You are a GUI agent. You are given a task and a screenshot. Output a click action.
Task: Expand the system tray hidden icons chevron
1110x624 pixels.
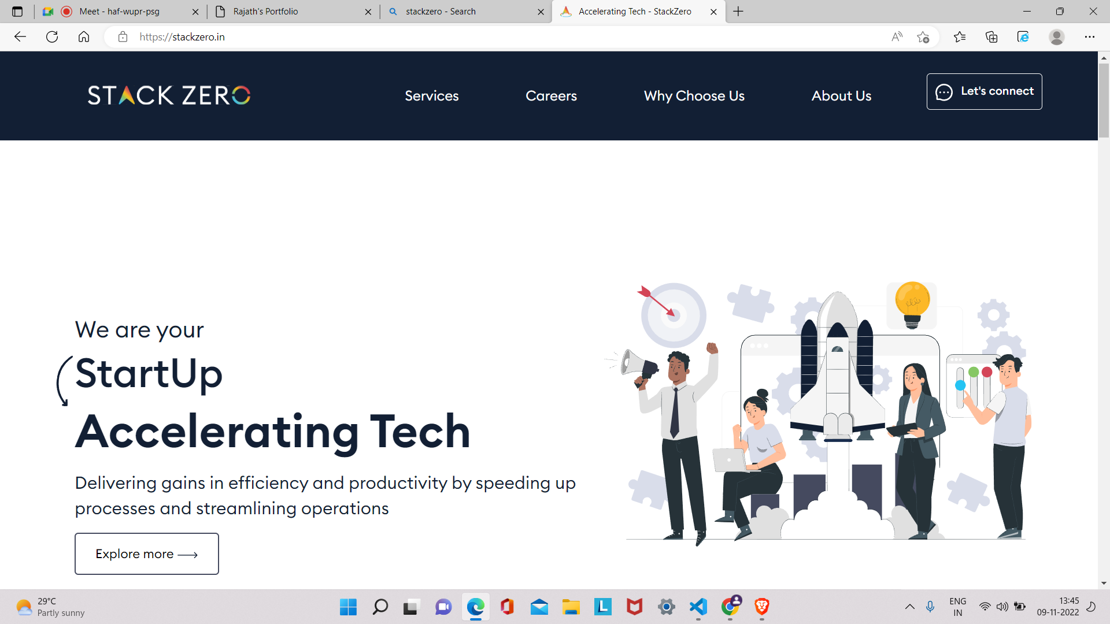[909, 607]
